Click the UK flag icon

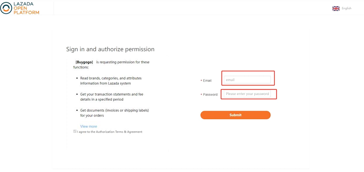pos(336,9)
